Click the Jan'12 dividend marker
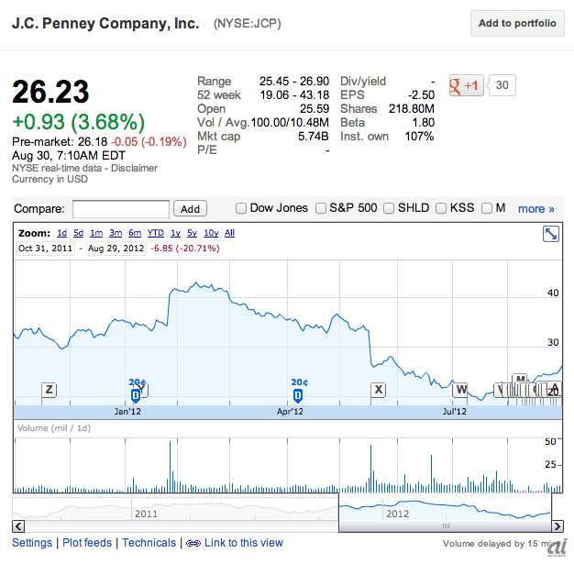 coord(136,394)
